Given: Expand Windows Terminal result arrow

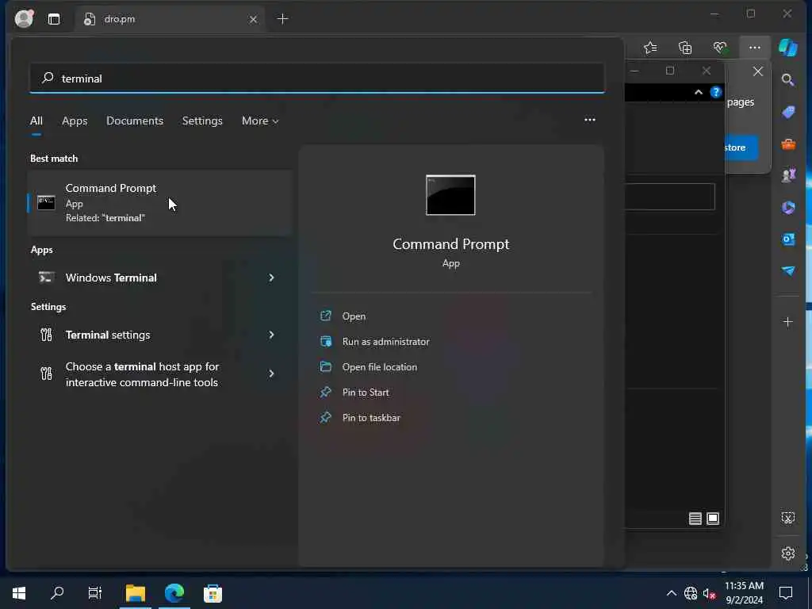Looking at the screenshot, I should pos(271,278).
